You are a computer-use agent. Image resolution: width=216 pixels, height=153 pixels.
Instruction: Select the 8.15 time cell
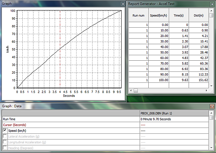click(x=179, y=74)
